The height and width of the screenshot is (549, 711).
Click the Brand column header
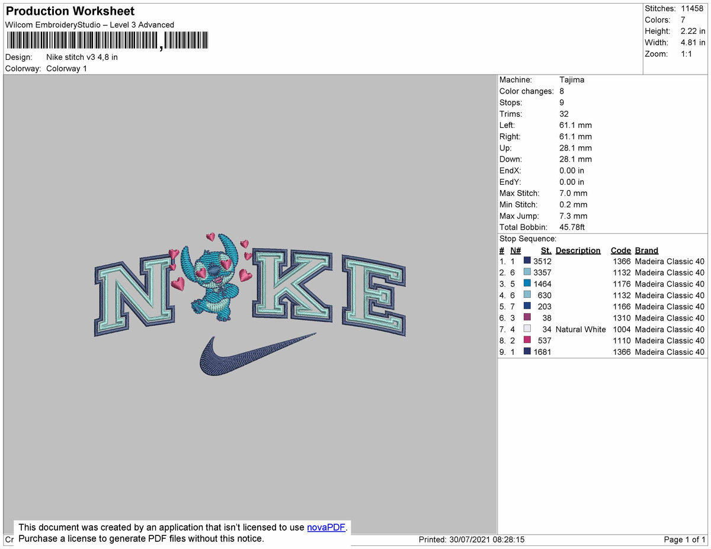[646, 250]
